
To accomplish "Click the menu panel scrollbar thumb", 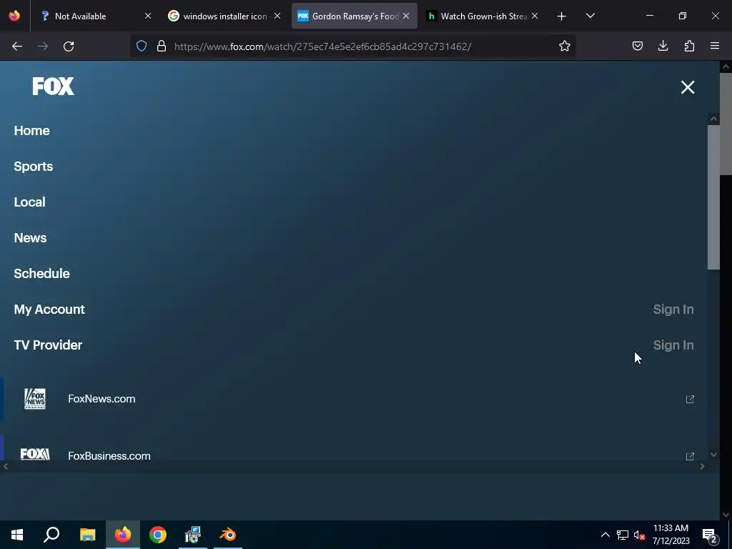I will click(713, 197).
